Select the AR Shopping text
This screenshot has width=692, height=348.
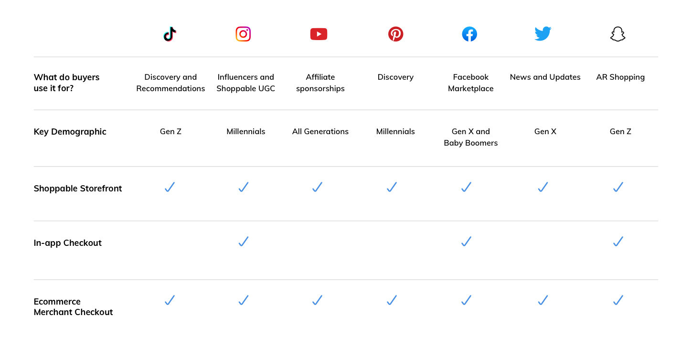coord(620,77)
